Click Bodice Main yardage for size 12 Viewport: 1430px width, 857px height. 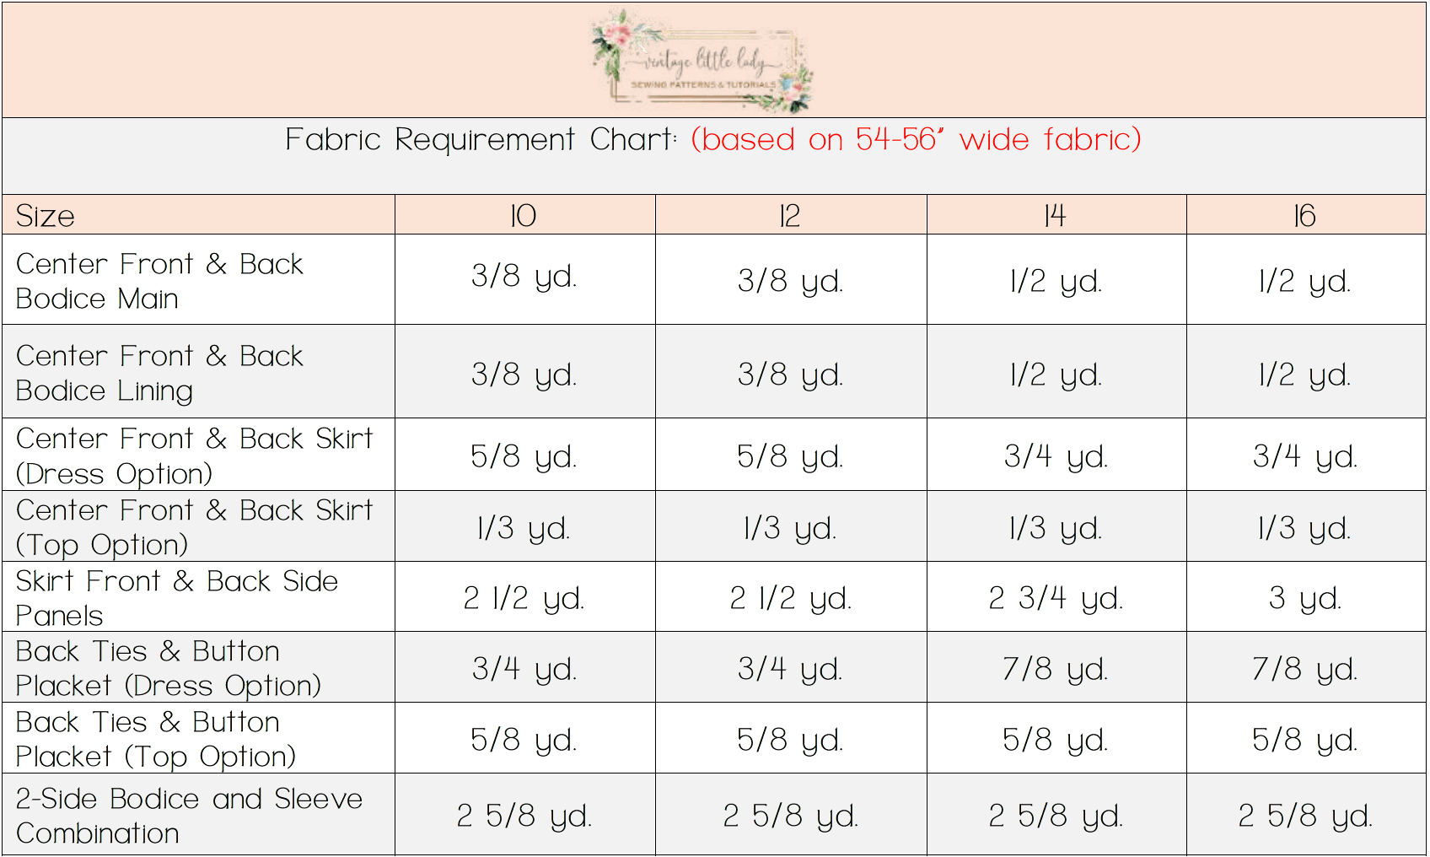coord(790,281)
